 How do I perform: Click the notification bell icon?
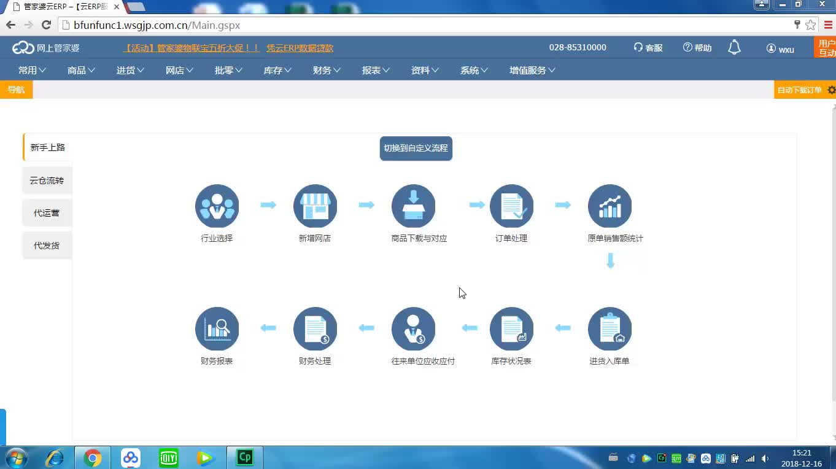click(734, 47)
